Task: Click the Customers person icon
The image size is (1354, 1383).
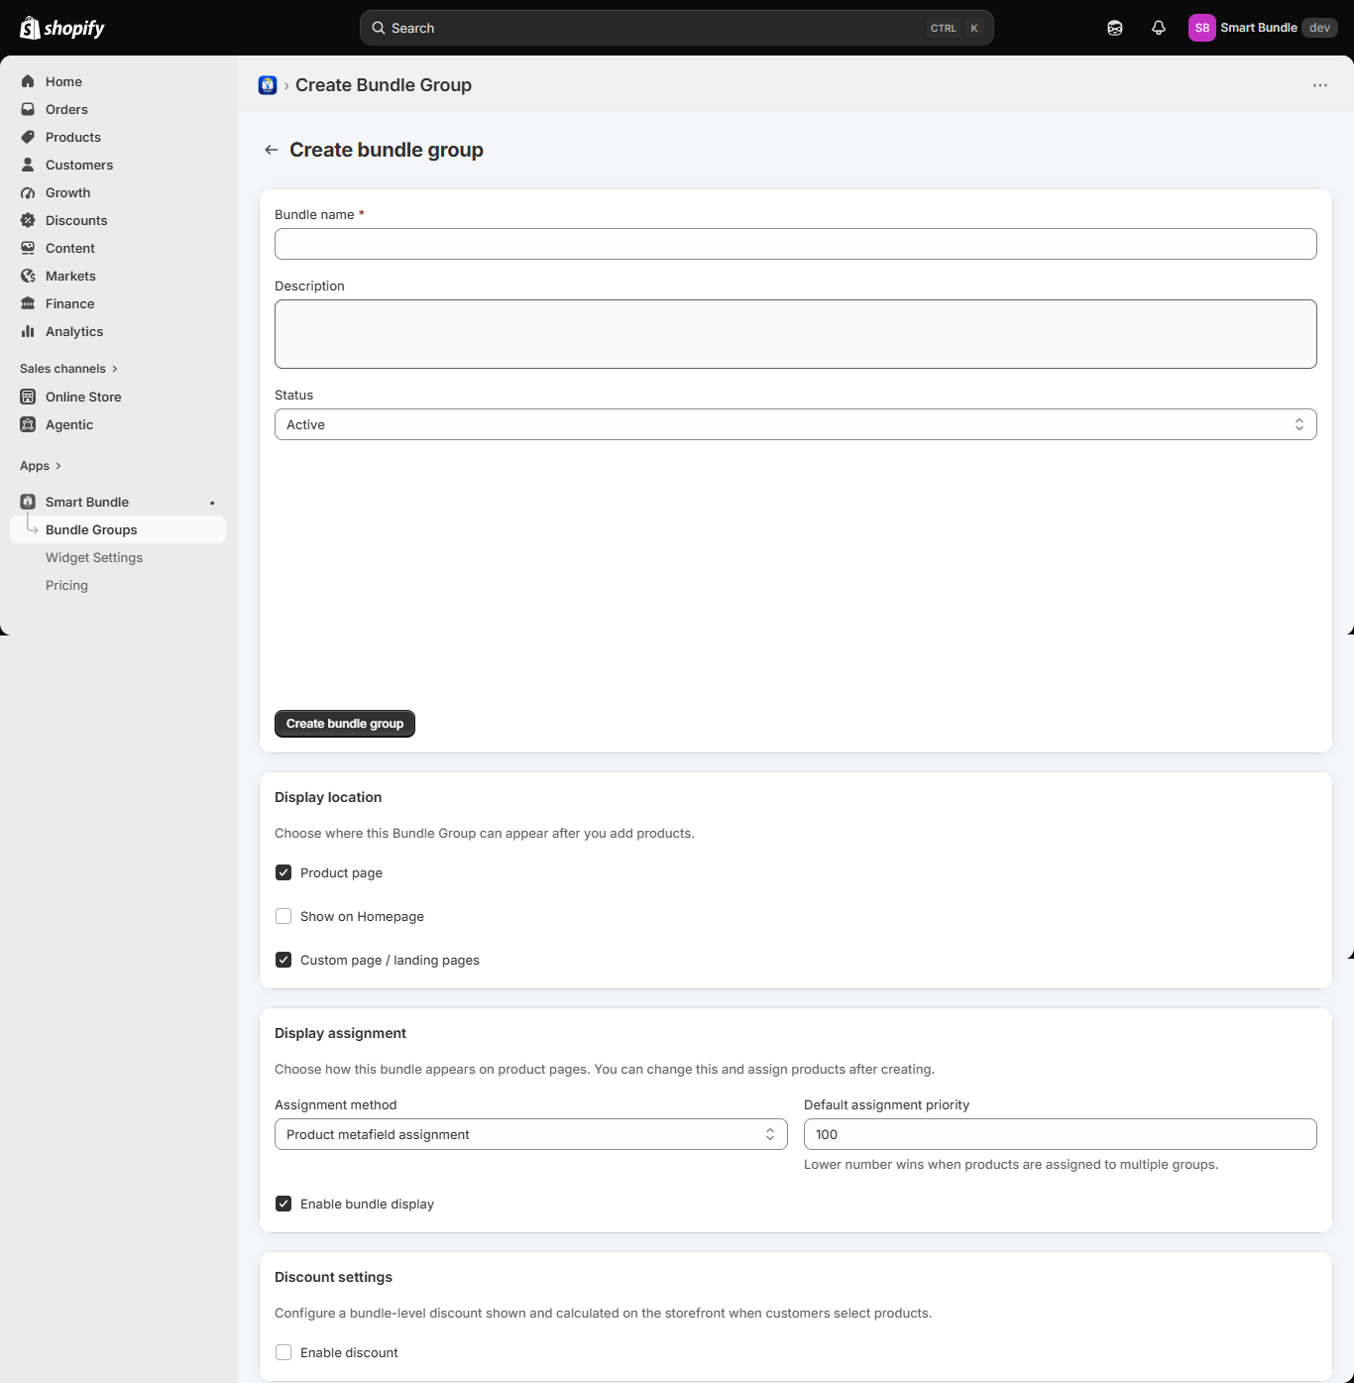Action: point(28,165)
